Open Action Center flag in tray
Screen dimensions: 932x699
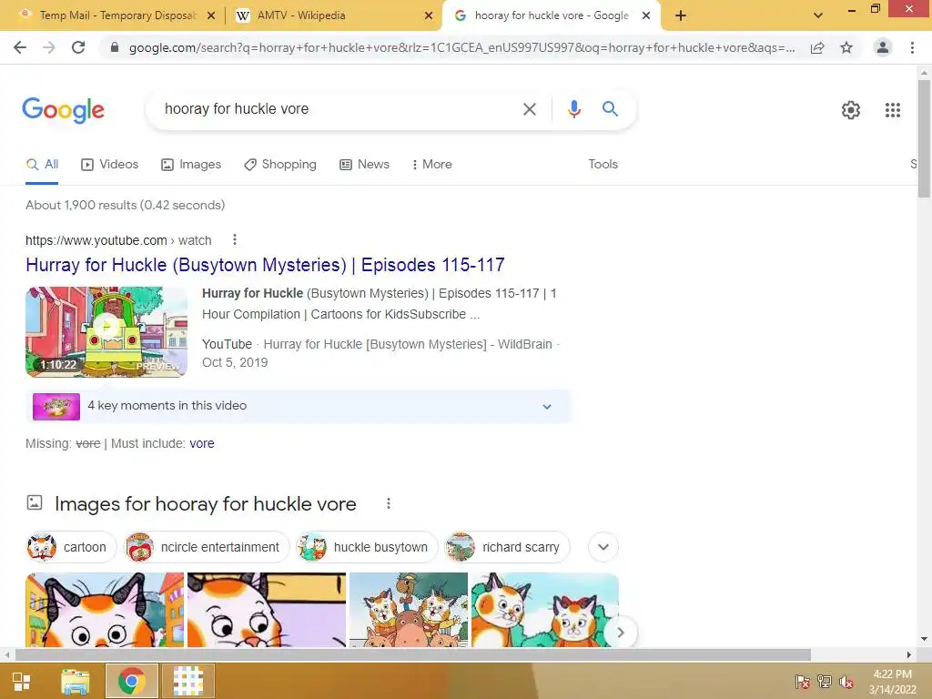point(803,682)
